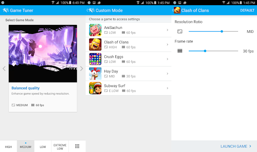Tap the Crush Eggs game icon
Viewport: 257px width, 152px height.
[x=95, y=59]
